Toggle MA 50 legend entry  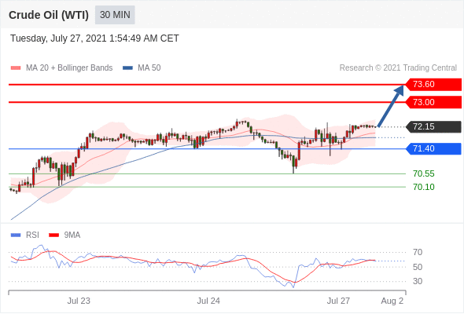point(142,68)
